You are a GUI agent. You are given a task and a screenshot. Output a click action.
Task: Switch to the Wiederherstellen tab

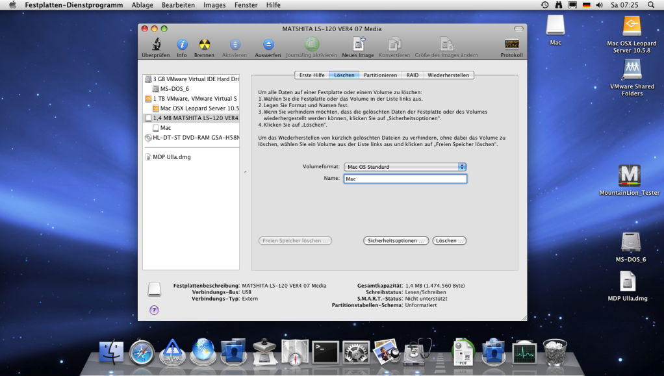[x=448, y=75]
